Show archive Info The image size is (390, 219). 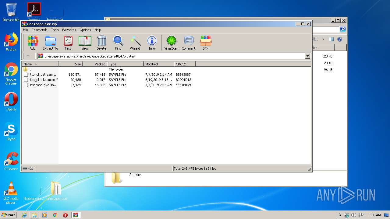152,43
